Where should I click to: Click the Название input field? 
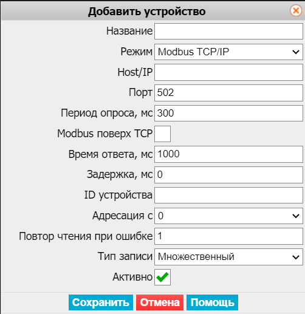click(x=228, y=31)
